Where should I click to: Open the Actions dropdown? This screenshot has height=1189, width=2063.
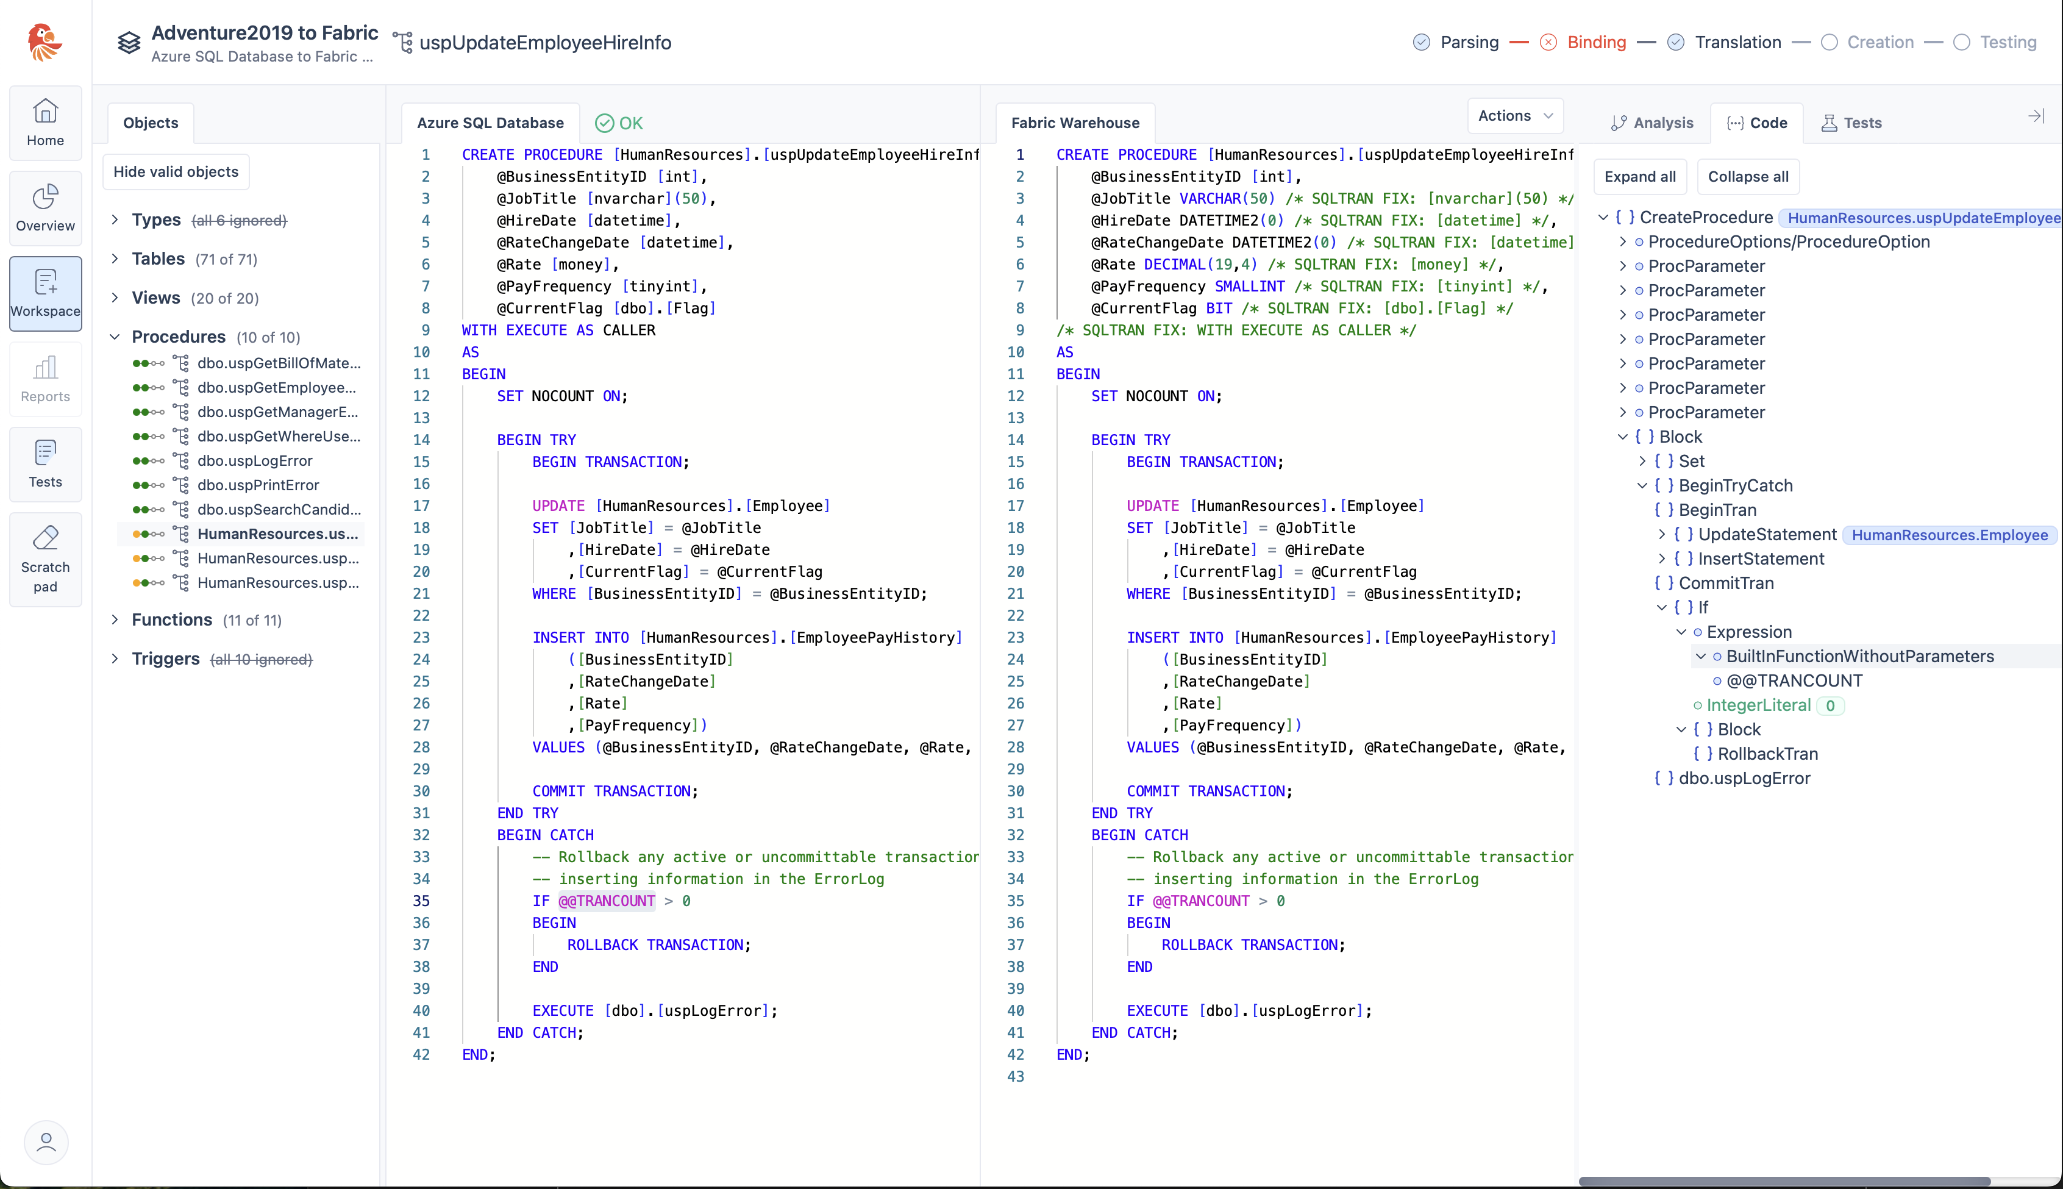tap(1514, 116)
